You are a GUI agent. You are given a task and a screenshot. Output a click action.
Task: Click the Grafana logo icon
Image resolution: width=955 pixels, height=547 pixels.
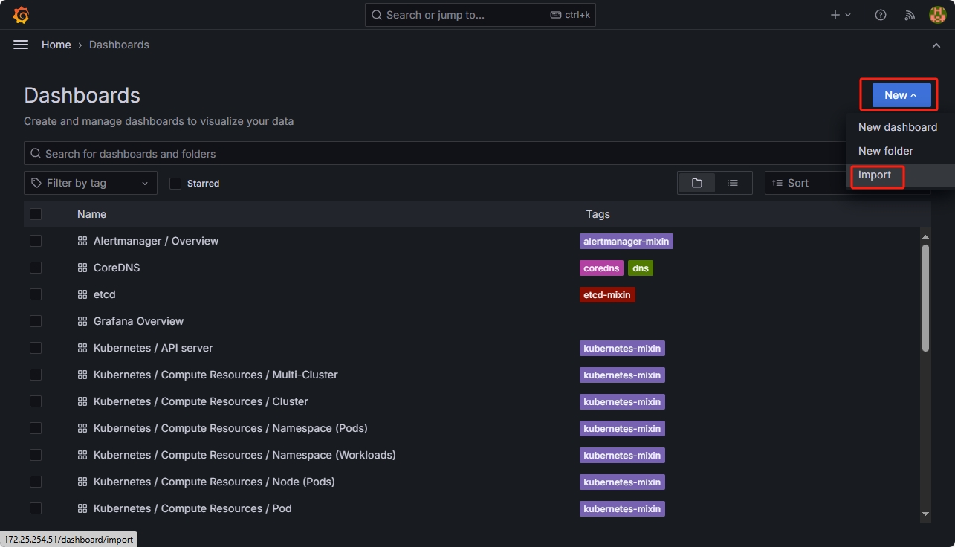(21, 15)
